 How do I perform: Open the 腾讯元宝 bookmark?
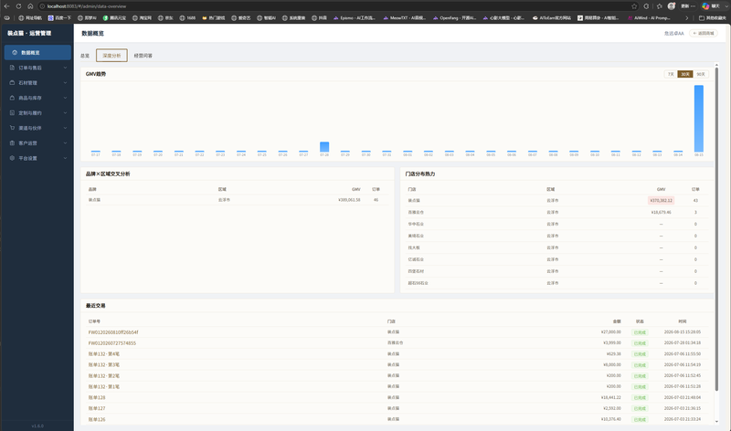point(114,17)
